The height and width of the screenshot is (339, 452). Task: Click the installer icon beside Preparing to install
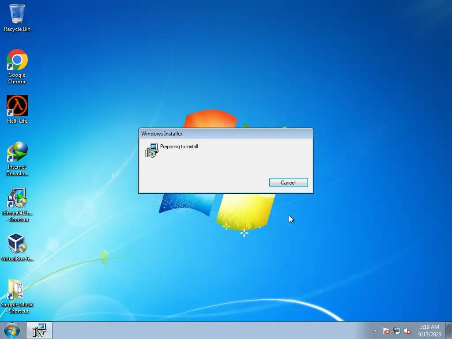[x=151, y=150]
